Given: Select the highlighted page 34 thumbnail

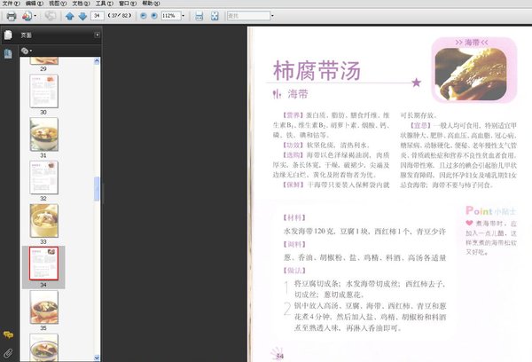Looking at the screenshot, I should coord(43,264).
